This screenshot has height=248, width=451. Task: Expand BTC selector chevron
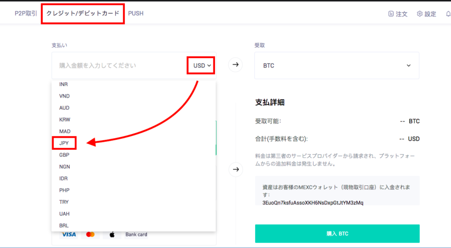(x=408, y=66)
